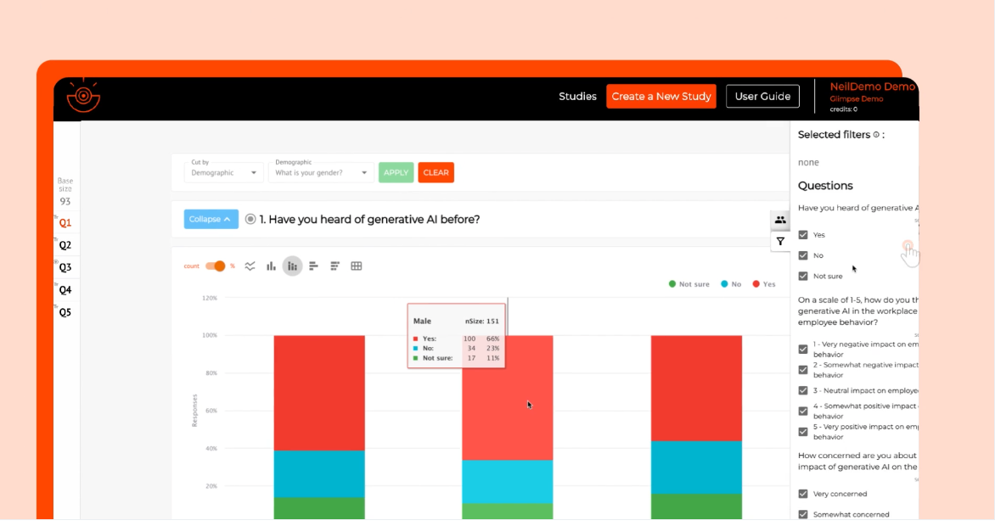Viewport: 995px width, 526px height.
Task: Click the Glimpse eye logo
Action: point(83,96)
